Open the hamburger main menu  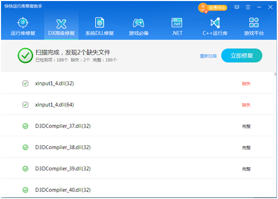click(x=248, y=7)
